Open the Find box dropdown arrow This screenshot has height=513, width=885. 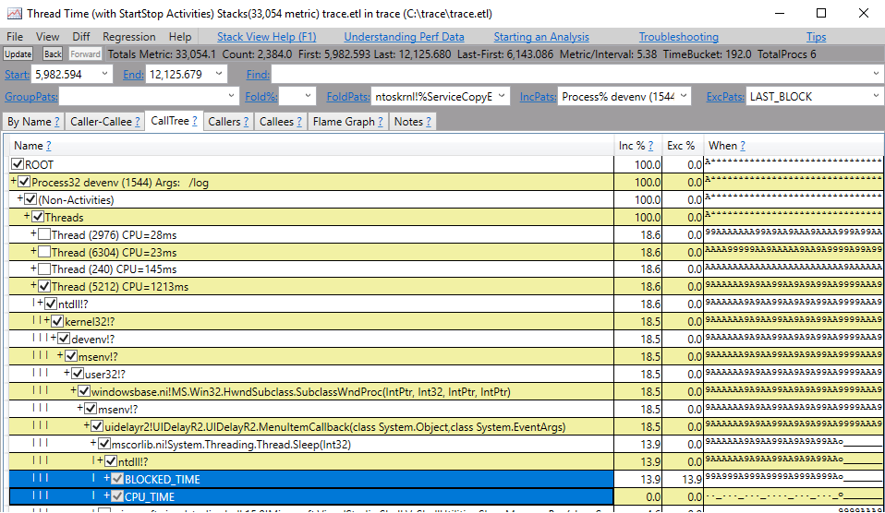[x=876, y=74]
